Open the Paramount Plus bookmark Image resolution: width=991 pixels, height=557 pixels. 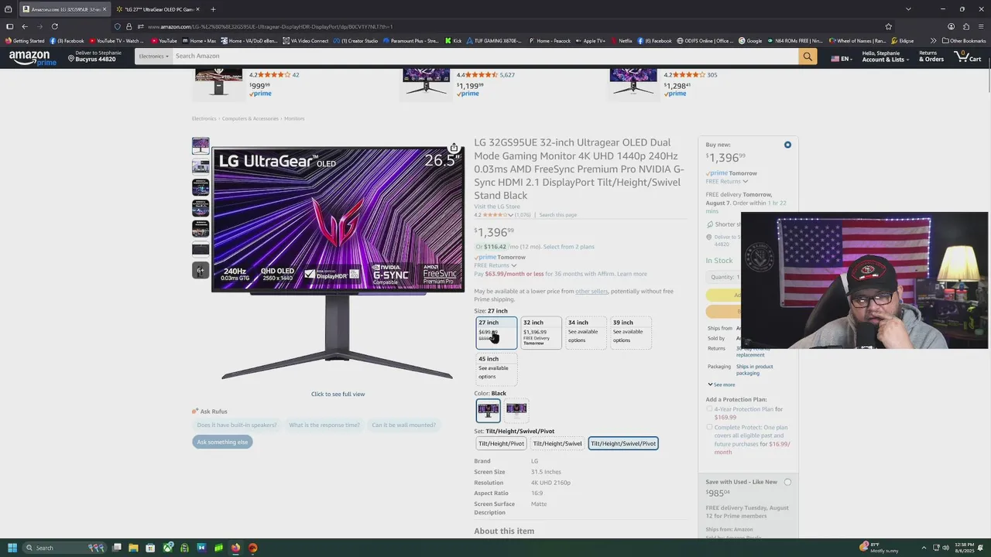pos(411,41)
